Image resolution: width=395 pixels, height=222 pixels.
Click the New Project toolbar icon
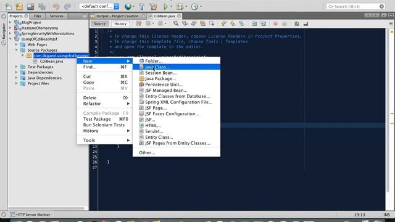(19, 7)
